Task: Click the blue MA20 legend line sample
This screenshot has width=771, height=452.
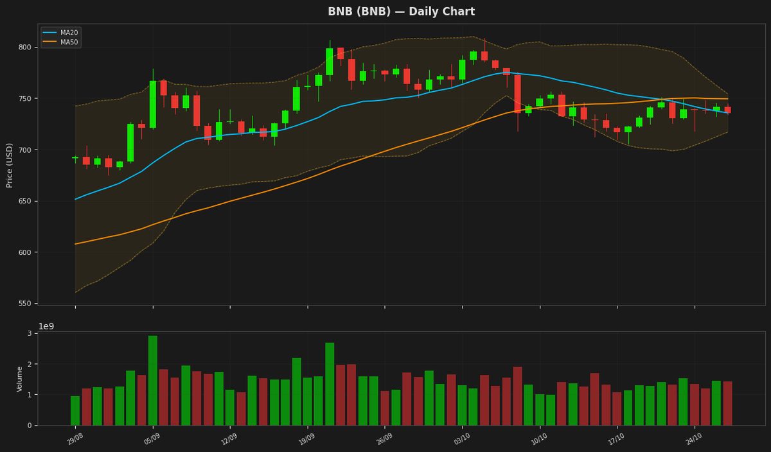Action: pyautogui.click(x=50, y=33)
